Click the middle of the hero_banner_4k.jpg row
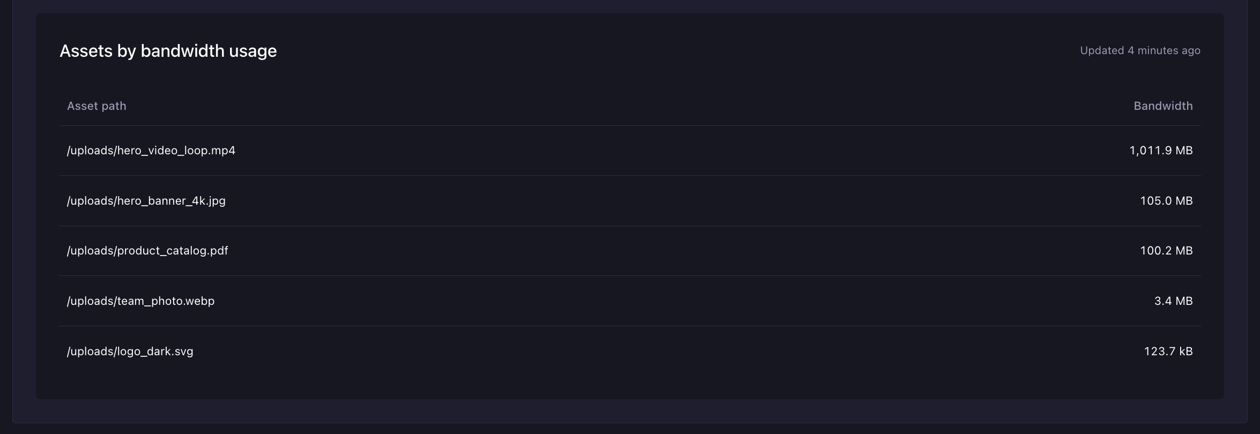Viewport: 1260px width, 434px height. click(630, 201)
